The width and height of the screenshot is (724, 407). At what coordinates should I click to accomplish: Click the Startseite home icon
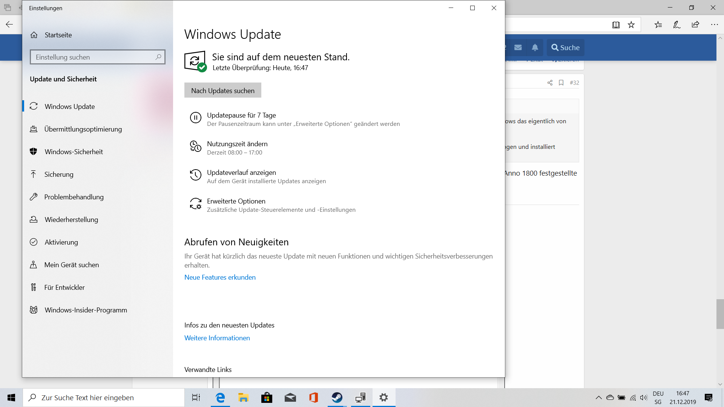(x=34, y=35)
